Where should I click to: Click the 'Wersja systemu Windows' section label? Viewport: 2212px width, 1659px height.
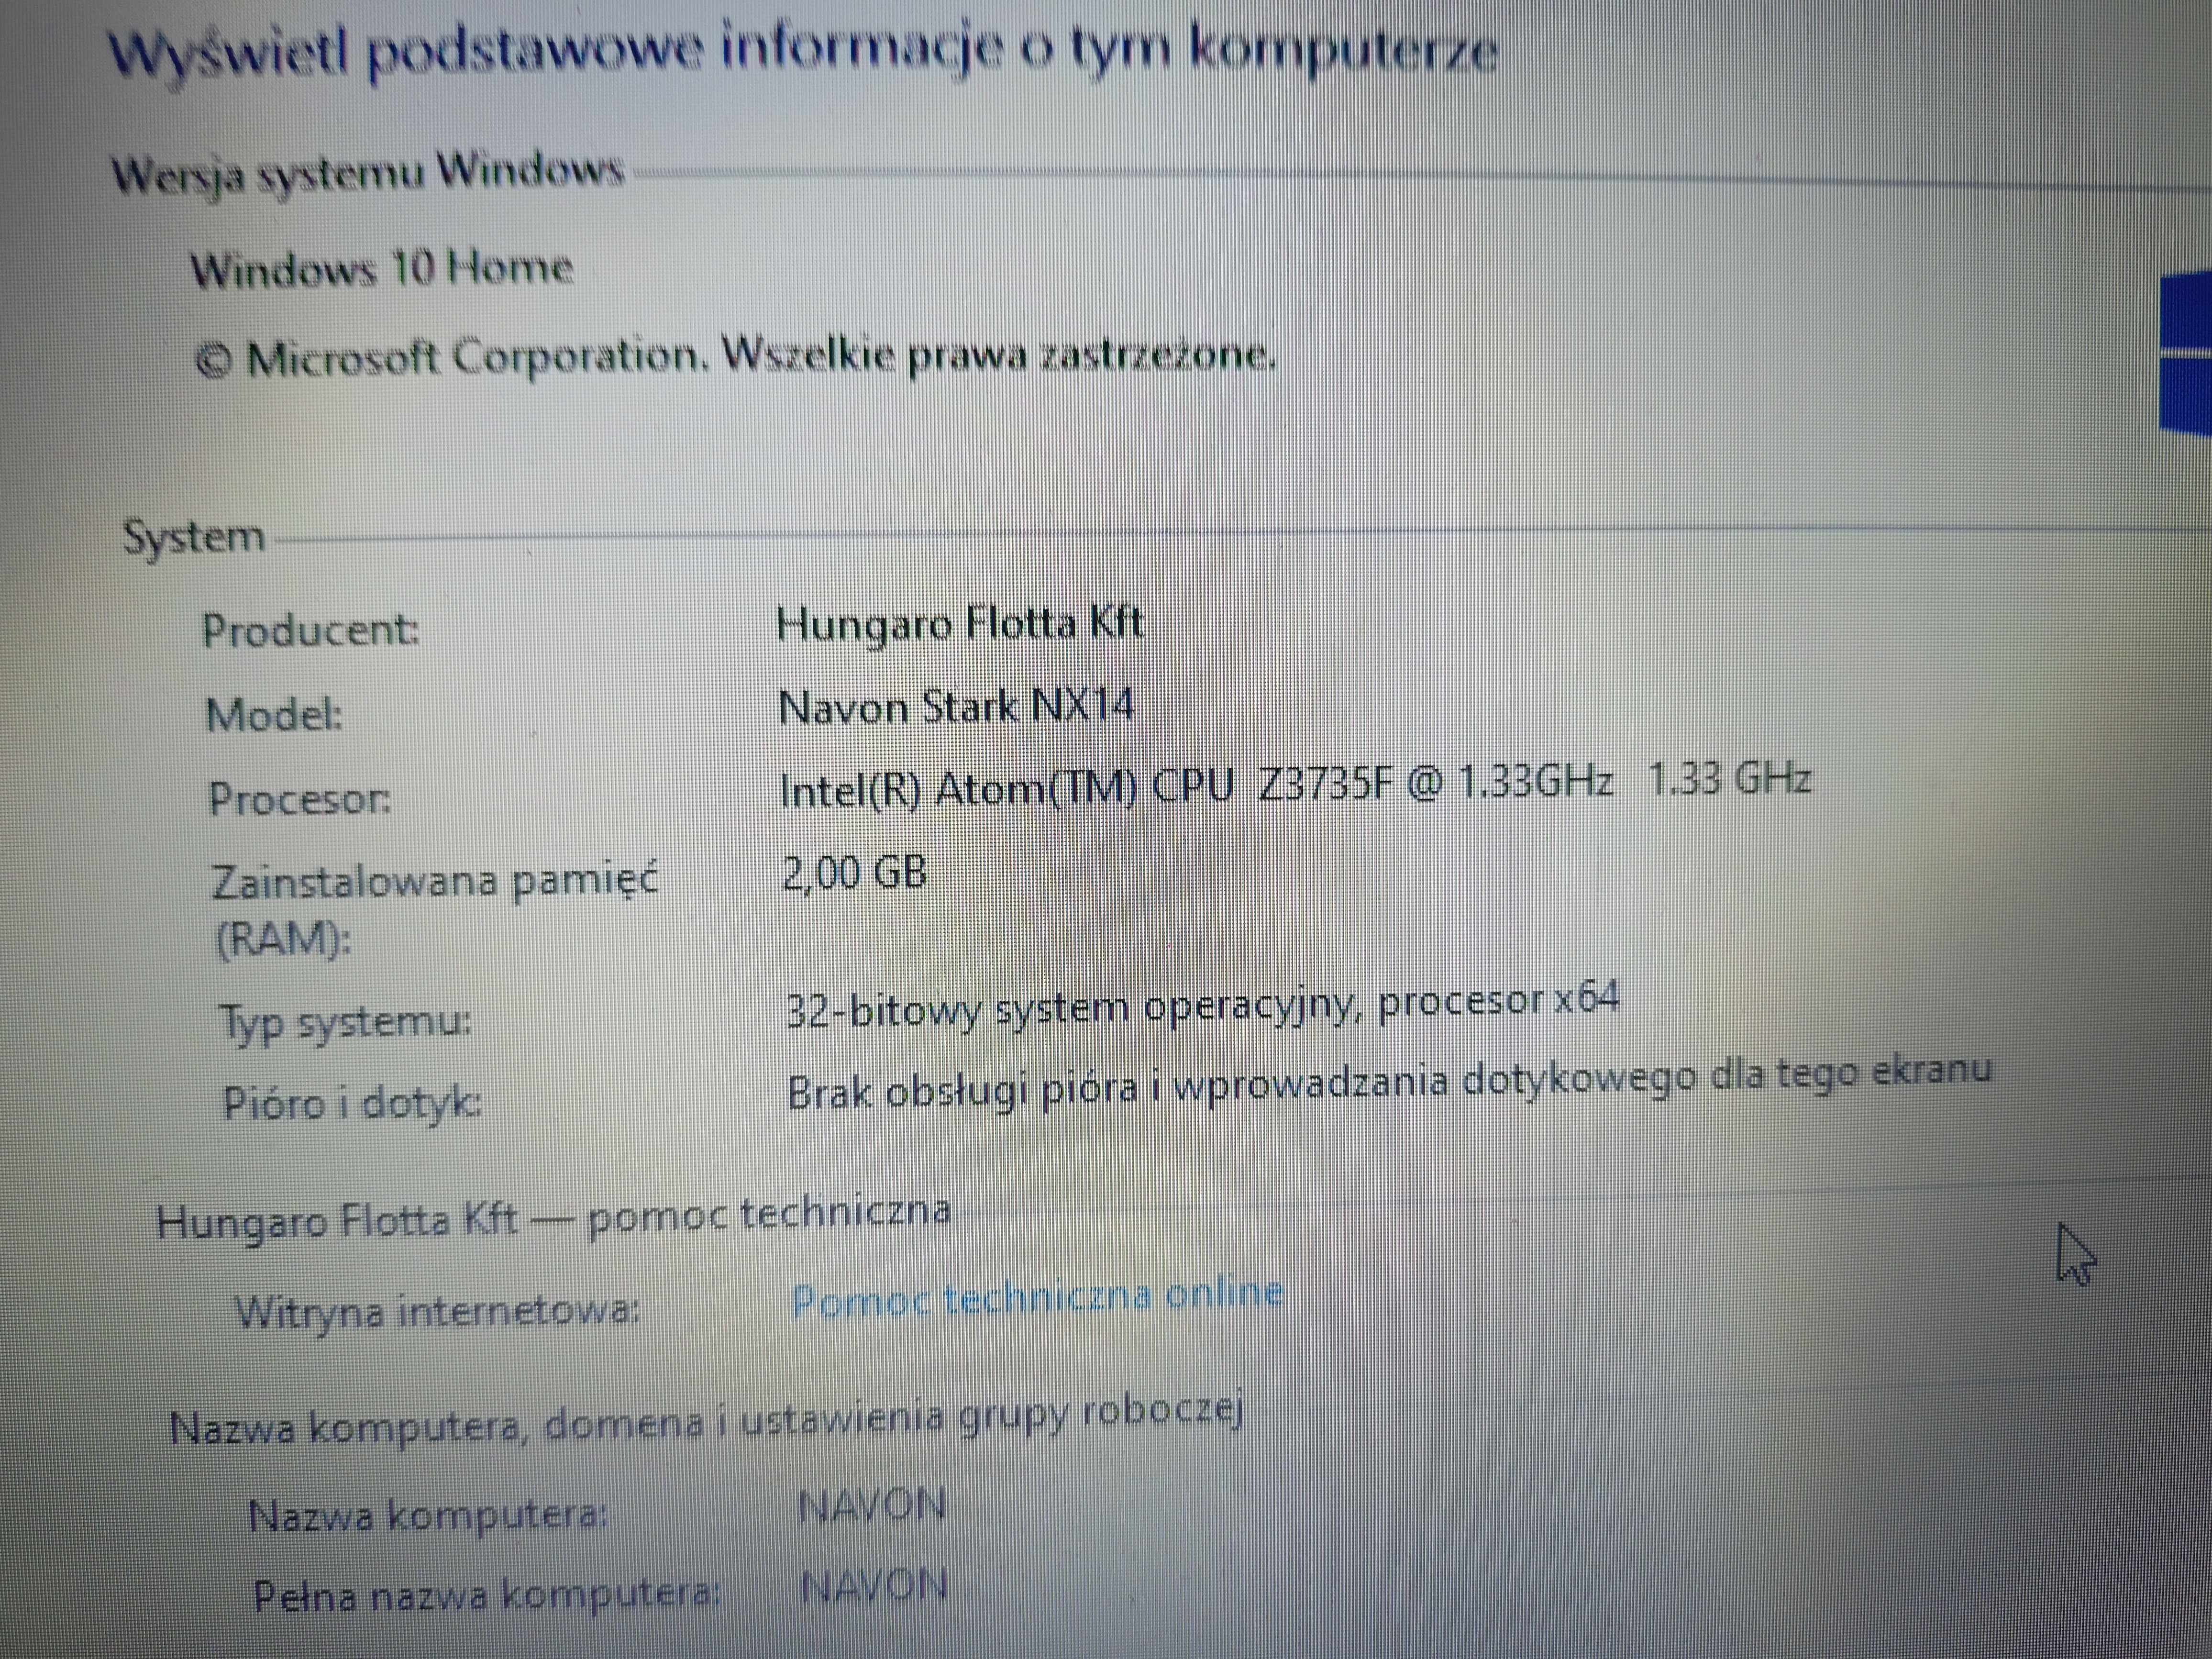[368, 174]
